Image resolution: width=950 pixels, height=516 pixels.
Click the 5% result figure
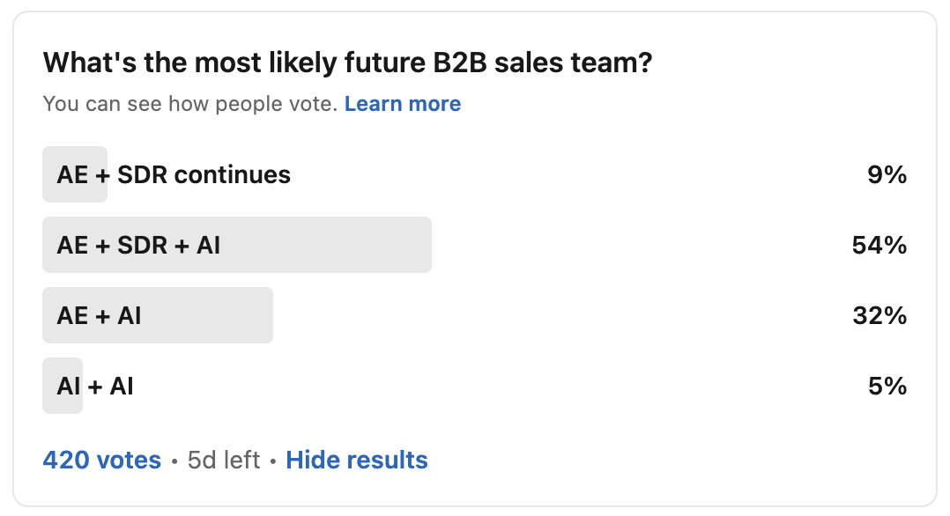click(x=887, y=387)
